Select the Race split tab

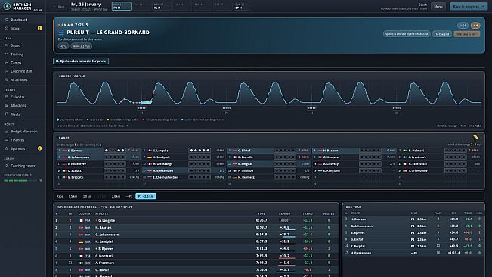pos(60,196)
